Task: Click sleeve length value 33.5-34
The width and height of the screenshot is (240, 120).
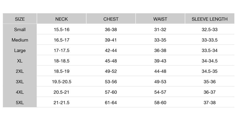Action: pos(210,50)
